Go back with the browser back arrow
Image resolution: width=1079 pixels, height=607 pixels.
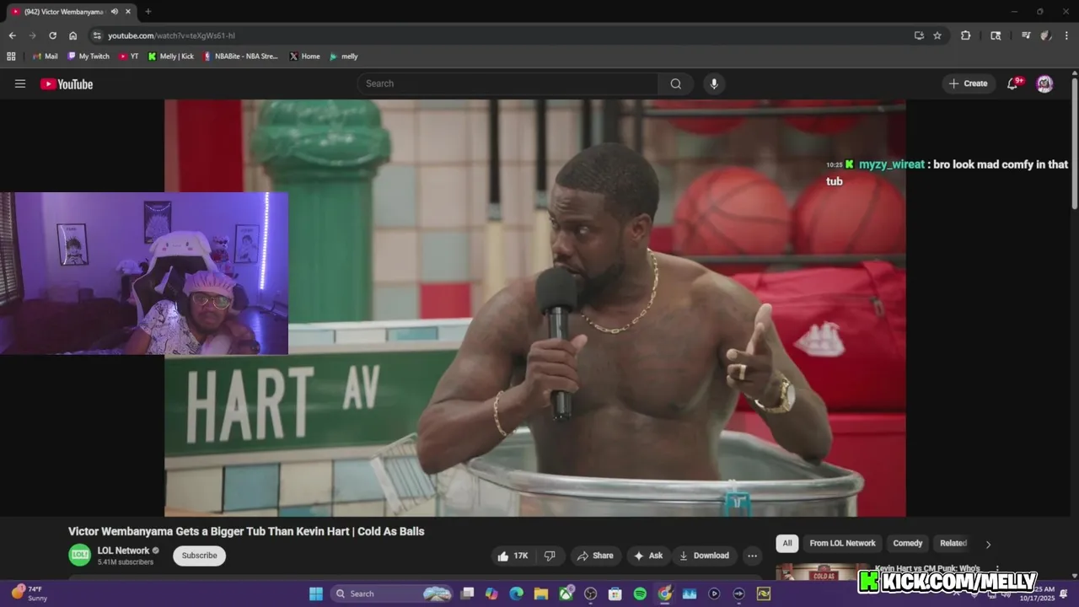(12, 35)
